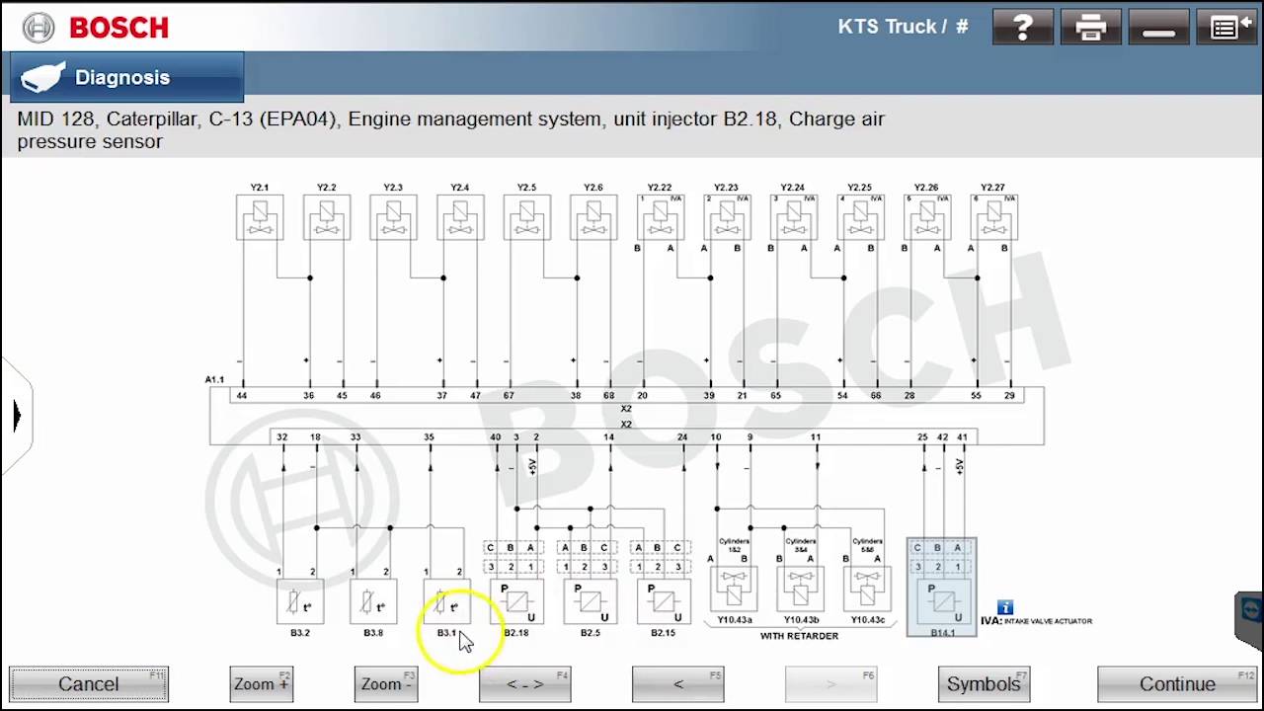This screenshot has height=711, width=1264.
Task: Select injector symbol Y2.2
Action: (x=327, y=217)
